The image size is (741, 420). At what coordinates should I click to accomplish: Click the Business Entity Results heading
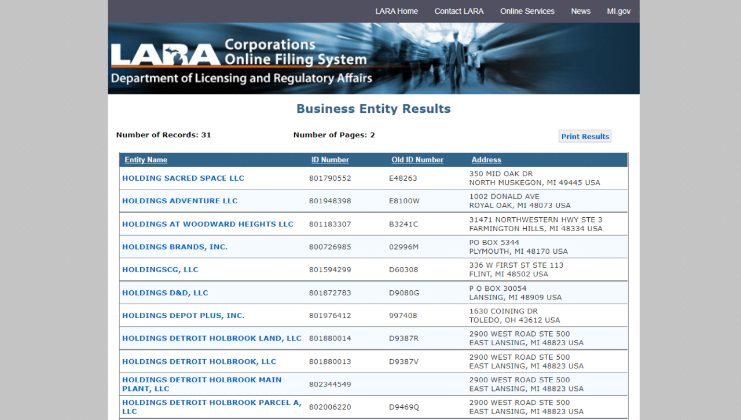(x=373, y=109)
